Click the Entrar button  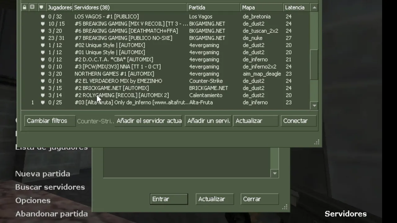tap(169, 199)
